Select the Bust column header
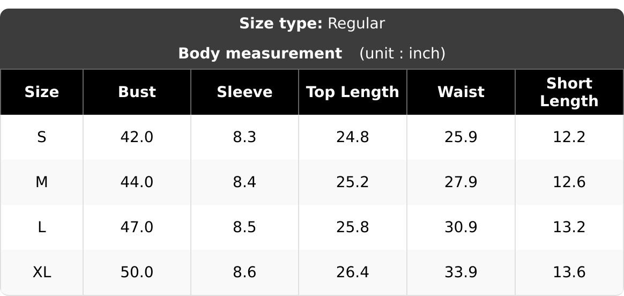The width and height of the screenshot is (624, 296). [x=137, y=92]
